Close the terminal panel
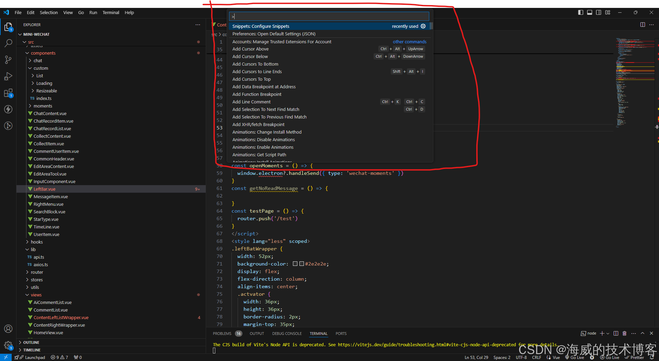Viewport: 659px width, 361px height. pyautogui.click(x=651, y=333)
